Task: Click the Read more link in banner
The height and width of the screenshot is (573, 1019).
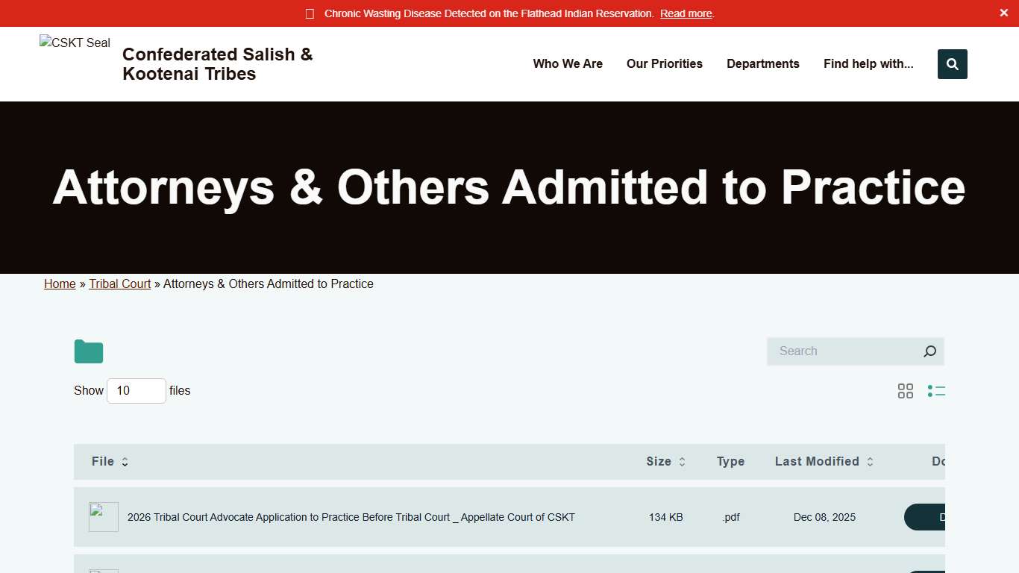Action: tap(686, 13)
